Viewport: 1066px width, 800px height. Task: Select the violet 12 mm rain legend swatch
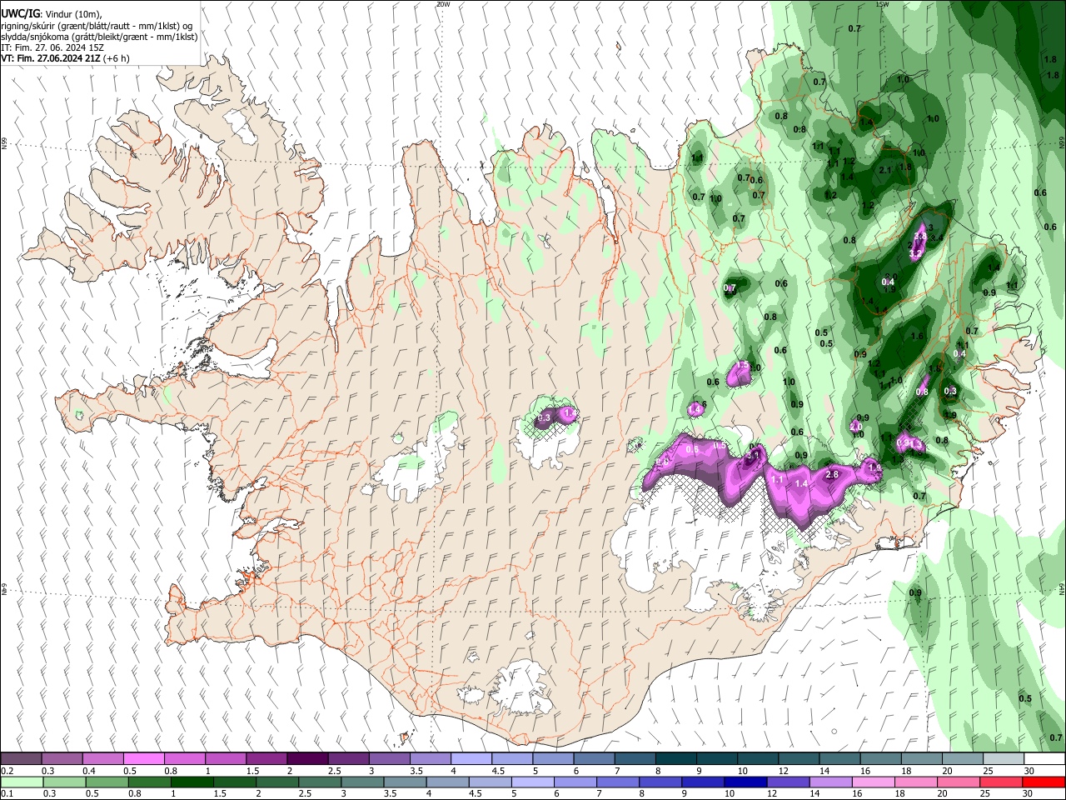[788, 782]
